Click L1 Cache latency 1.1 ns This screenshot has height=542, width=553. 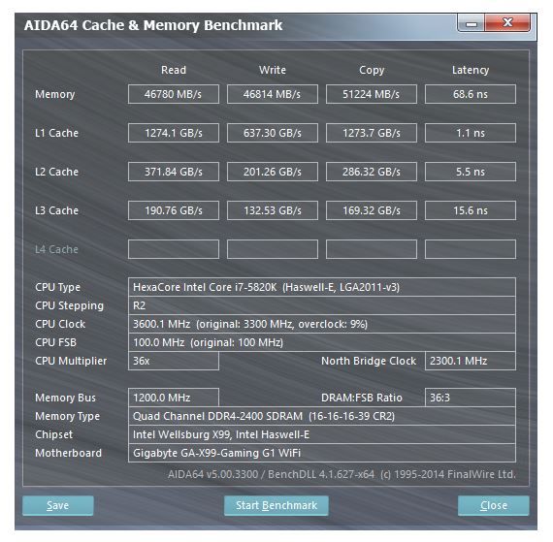coord(471,133)
